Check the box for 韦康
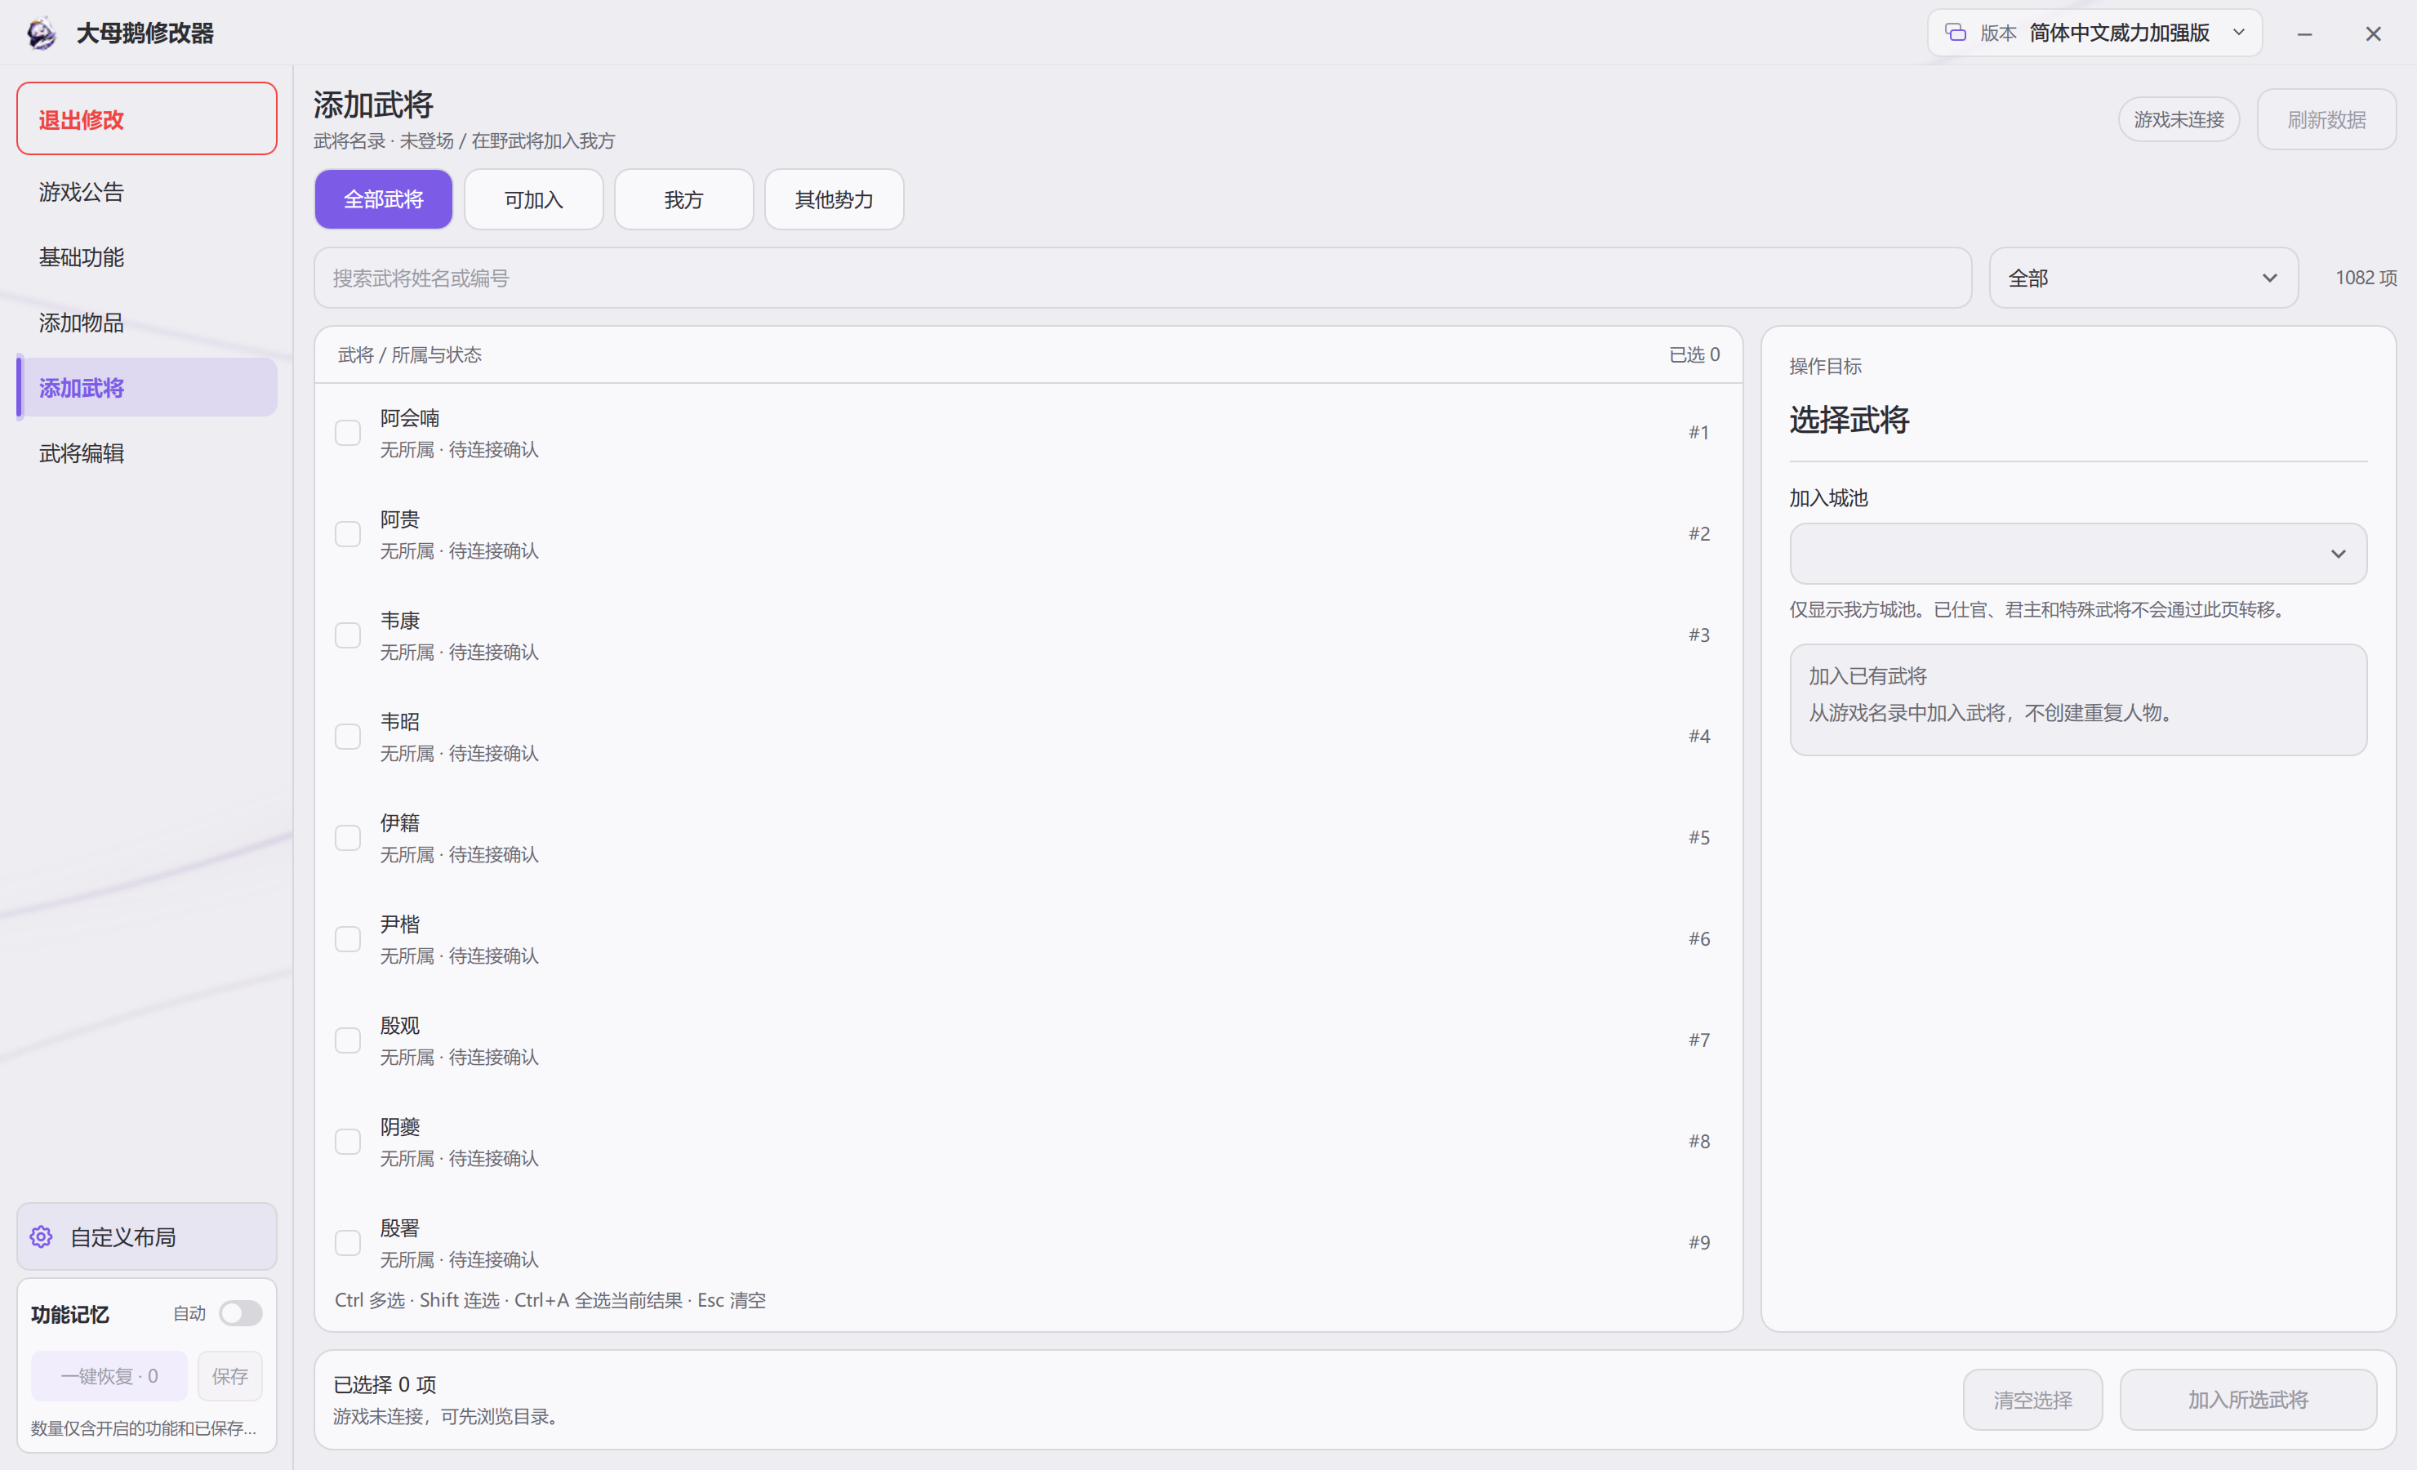 pyautogui.click(x=347, y=635)
